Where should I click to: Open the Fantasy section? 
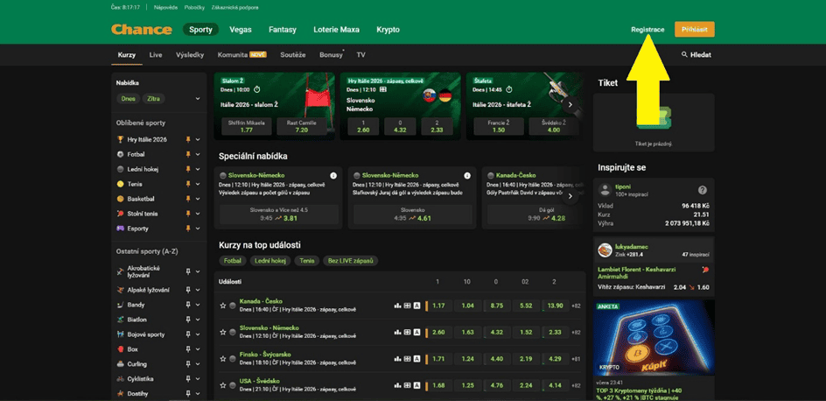[x=283, y=30]
